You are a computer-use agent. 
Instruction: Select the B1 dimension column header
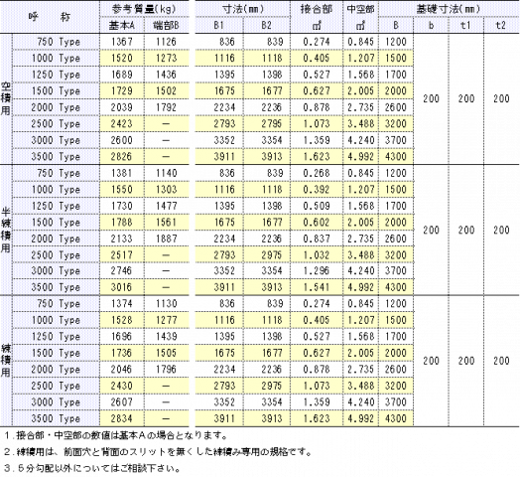pos(219,25)
